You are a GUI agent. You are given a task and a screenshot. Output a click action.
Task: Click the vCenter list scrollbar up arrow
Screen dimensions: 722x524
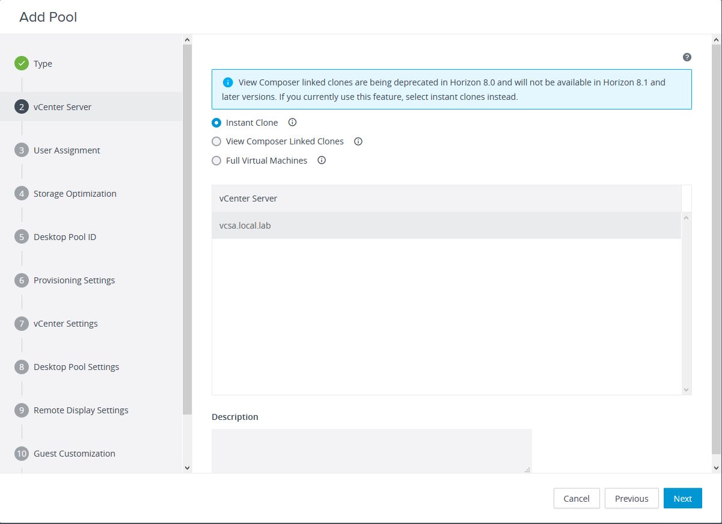pyautogui.click(x=687, y=218)
